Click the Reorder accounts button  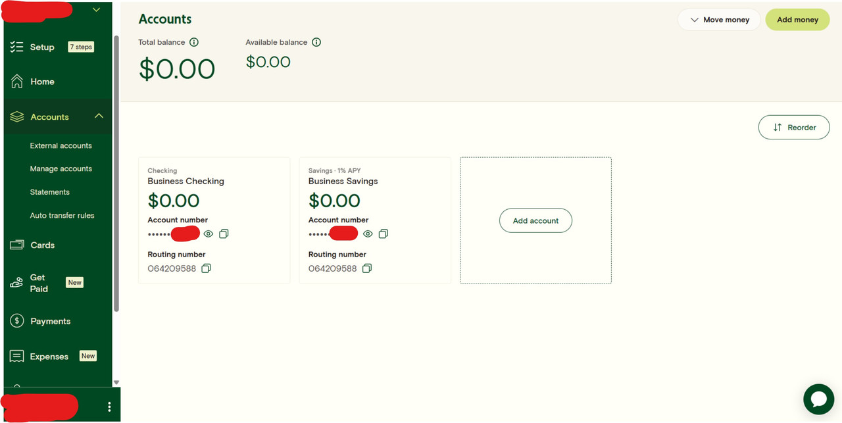(794, 128)
